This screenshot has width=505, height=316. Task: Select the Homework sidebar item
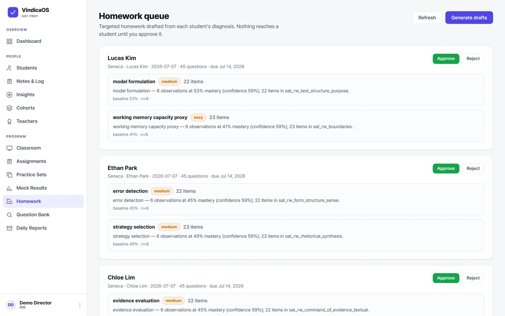coord(43,201)
